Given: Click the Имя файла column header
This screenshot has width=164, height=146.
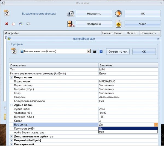Looking at the screenshot, I should tap(52, 33).
